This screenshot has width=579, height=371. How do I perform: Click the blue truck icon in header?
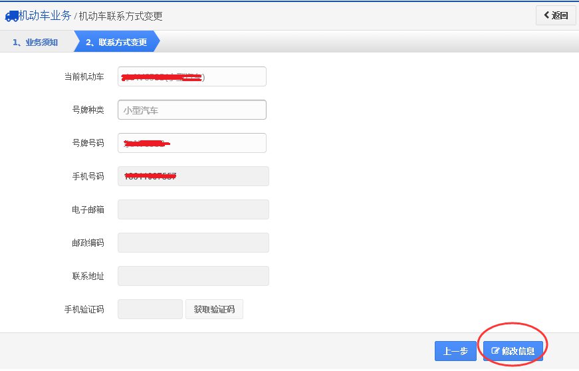[x=11, y=16]
